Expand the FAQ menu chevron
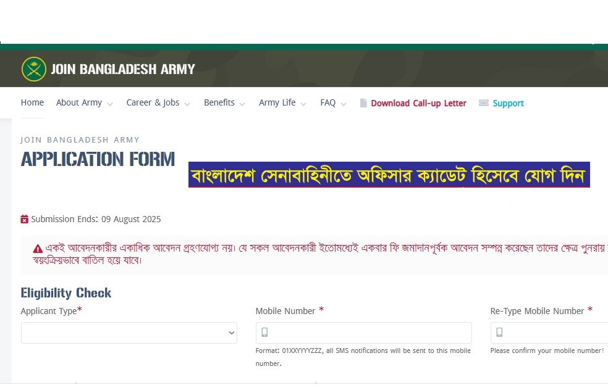The image size is (608, 390). tap(343, 104)
